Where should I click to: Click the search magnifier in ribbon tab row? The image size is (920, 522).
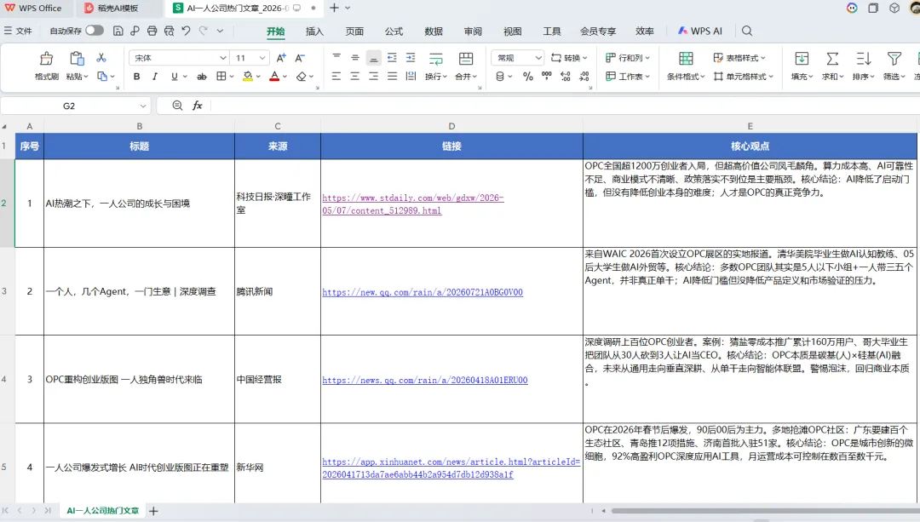(747, 31)
